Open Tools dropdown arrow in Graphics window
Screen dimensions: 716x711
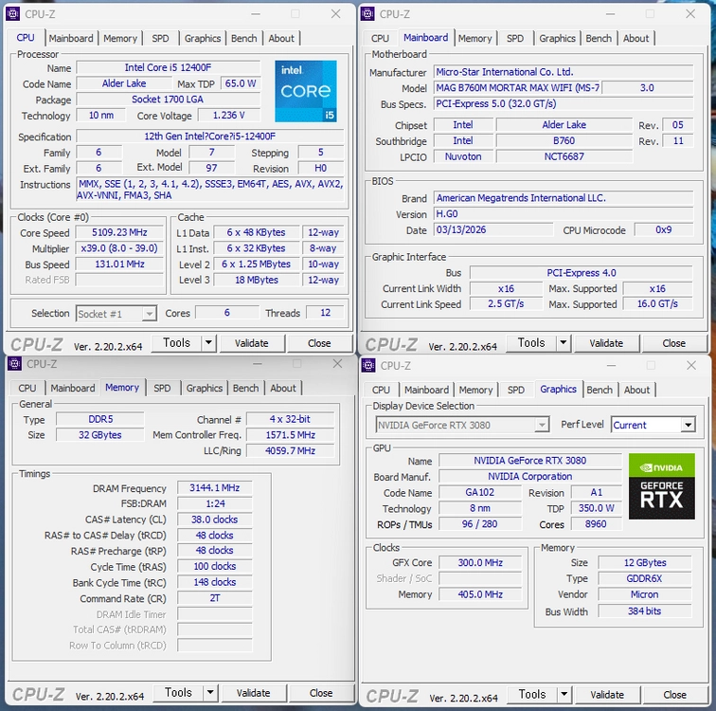[x=564, y=695]
